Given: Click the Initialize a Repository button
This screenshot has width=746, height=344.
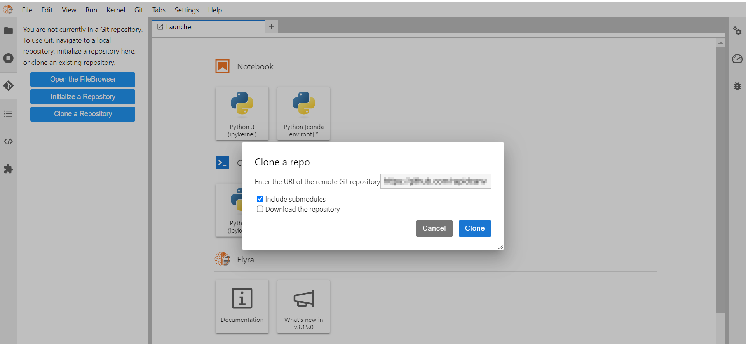Looking at the screenshot, I should tap(83, 97).
